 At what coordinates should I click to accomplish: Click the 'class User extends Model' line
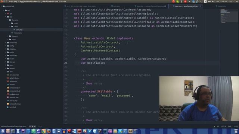tap(104, 38)
